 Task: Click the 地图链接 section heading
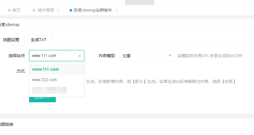click(x=6, y=125)
